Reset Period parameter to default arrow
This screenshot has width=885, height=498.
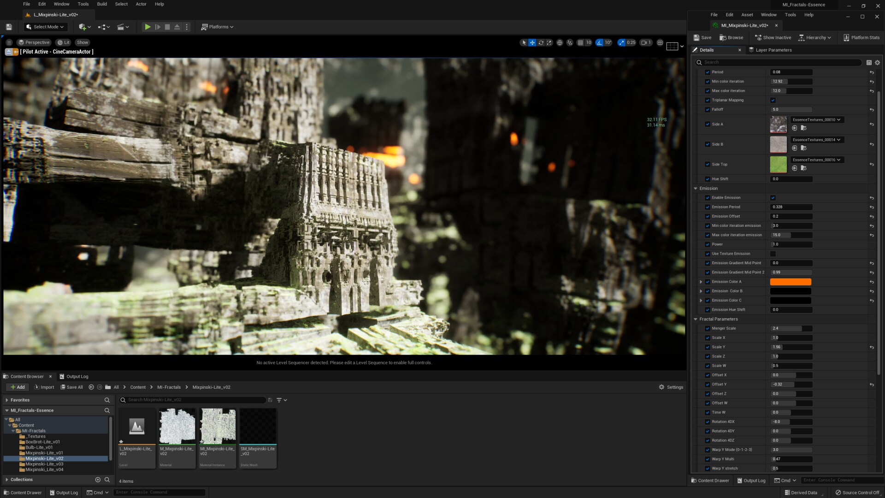click(872, 72)
